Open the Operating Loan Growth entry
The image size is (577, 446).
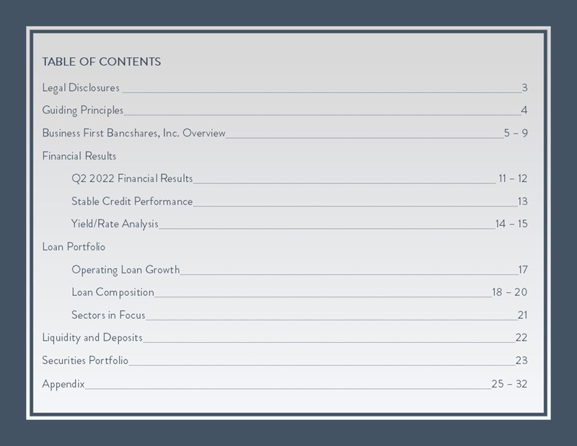pyautogui.click(x=125, y=270)
